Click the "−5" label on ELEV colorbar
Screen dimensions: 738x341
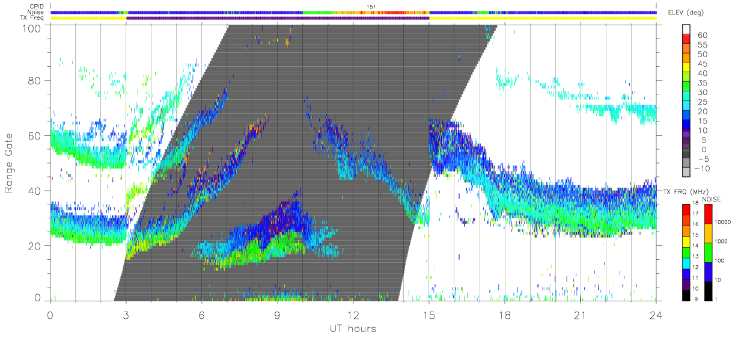[704, 159]
